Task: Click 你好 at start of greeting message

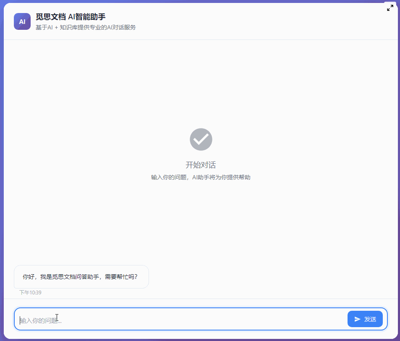Action: click(x=28, y=277)
